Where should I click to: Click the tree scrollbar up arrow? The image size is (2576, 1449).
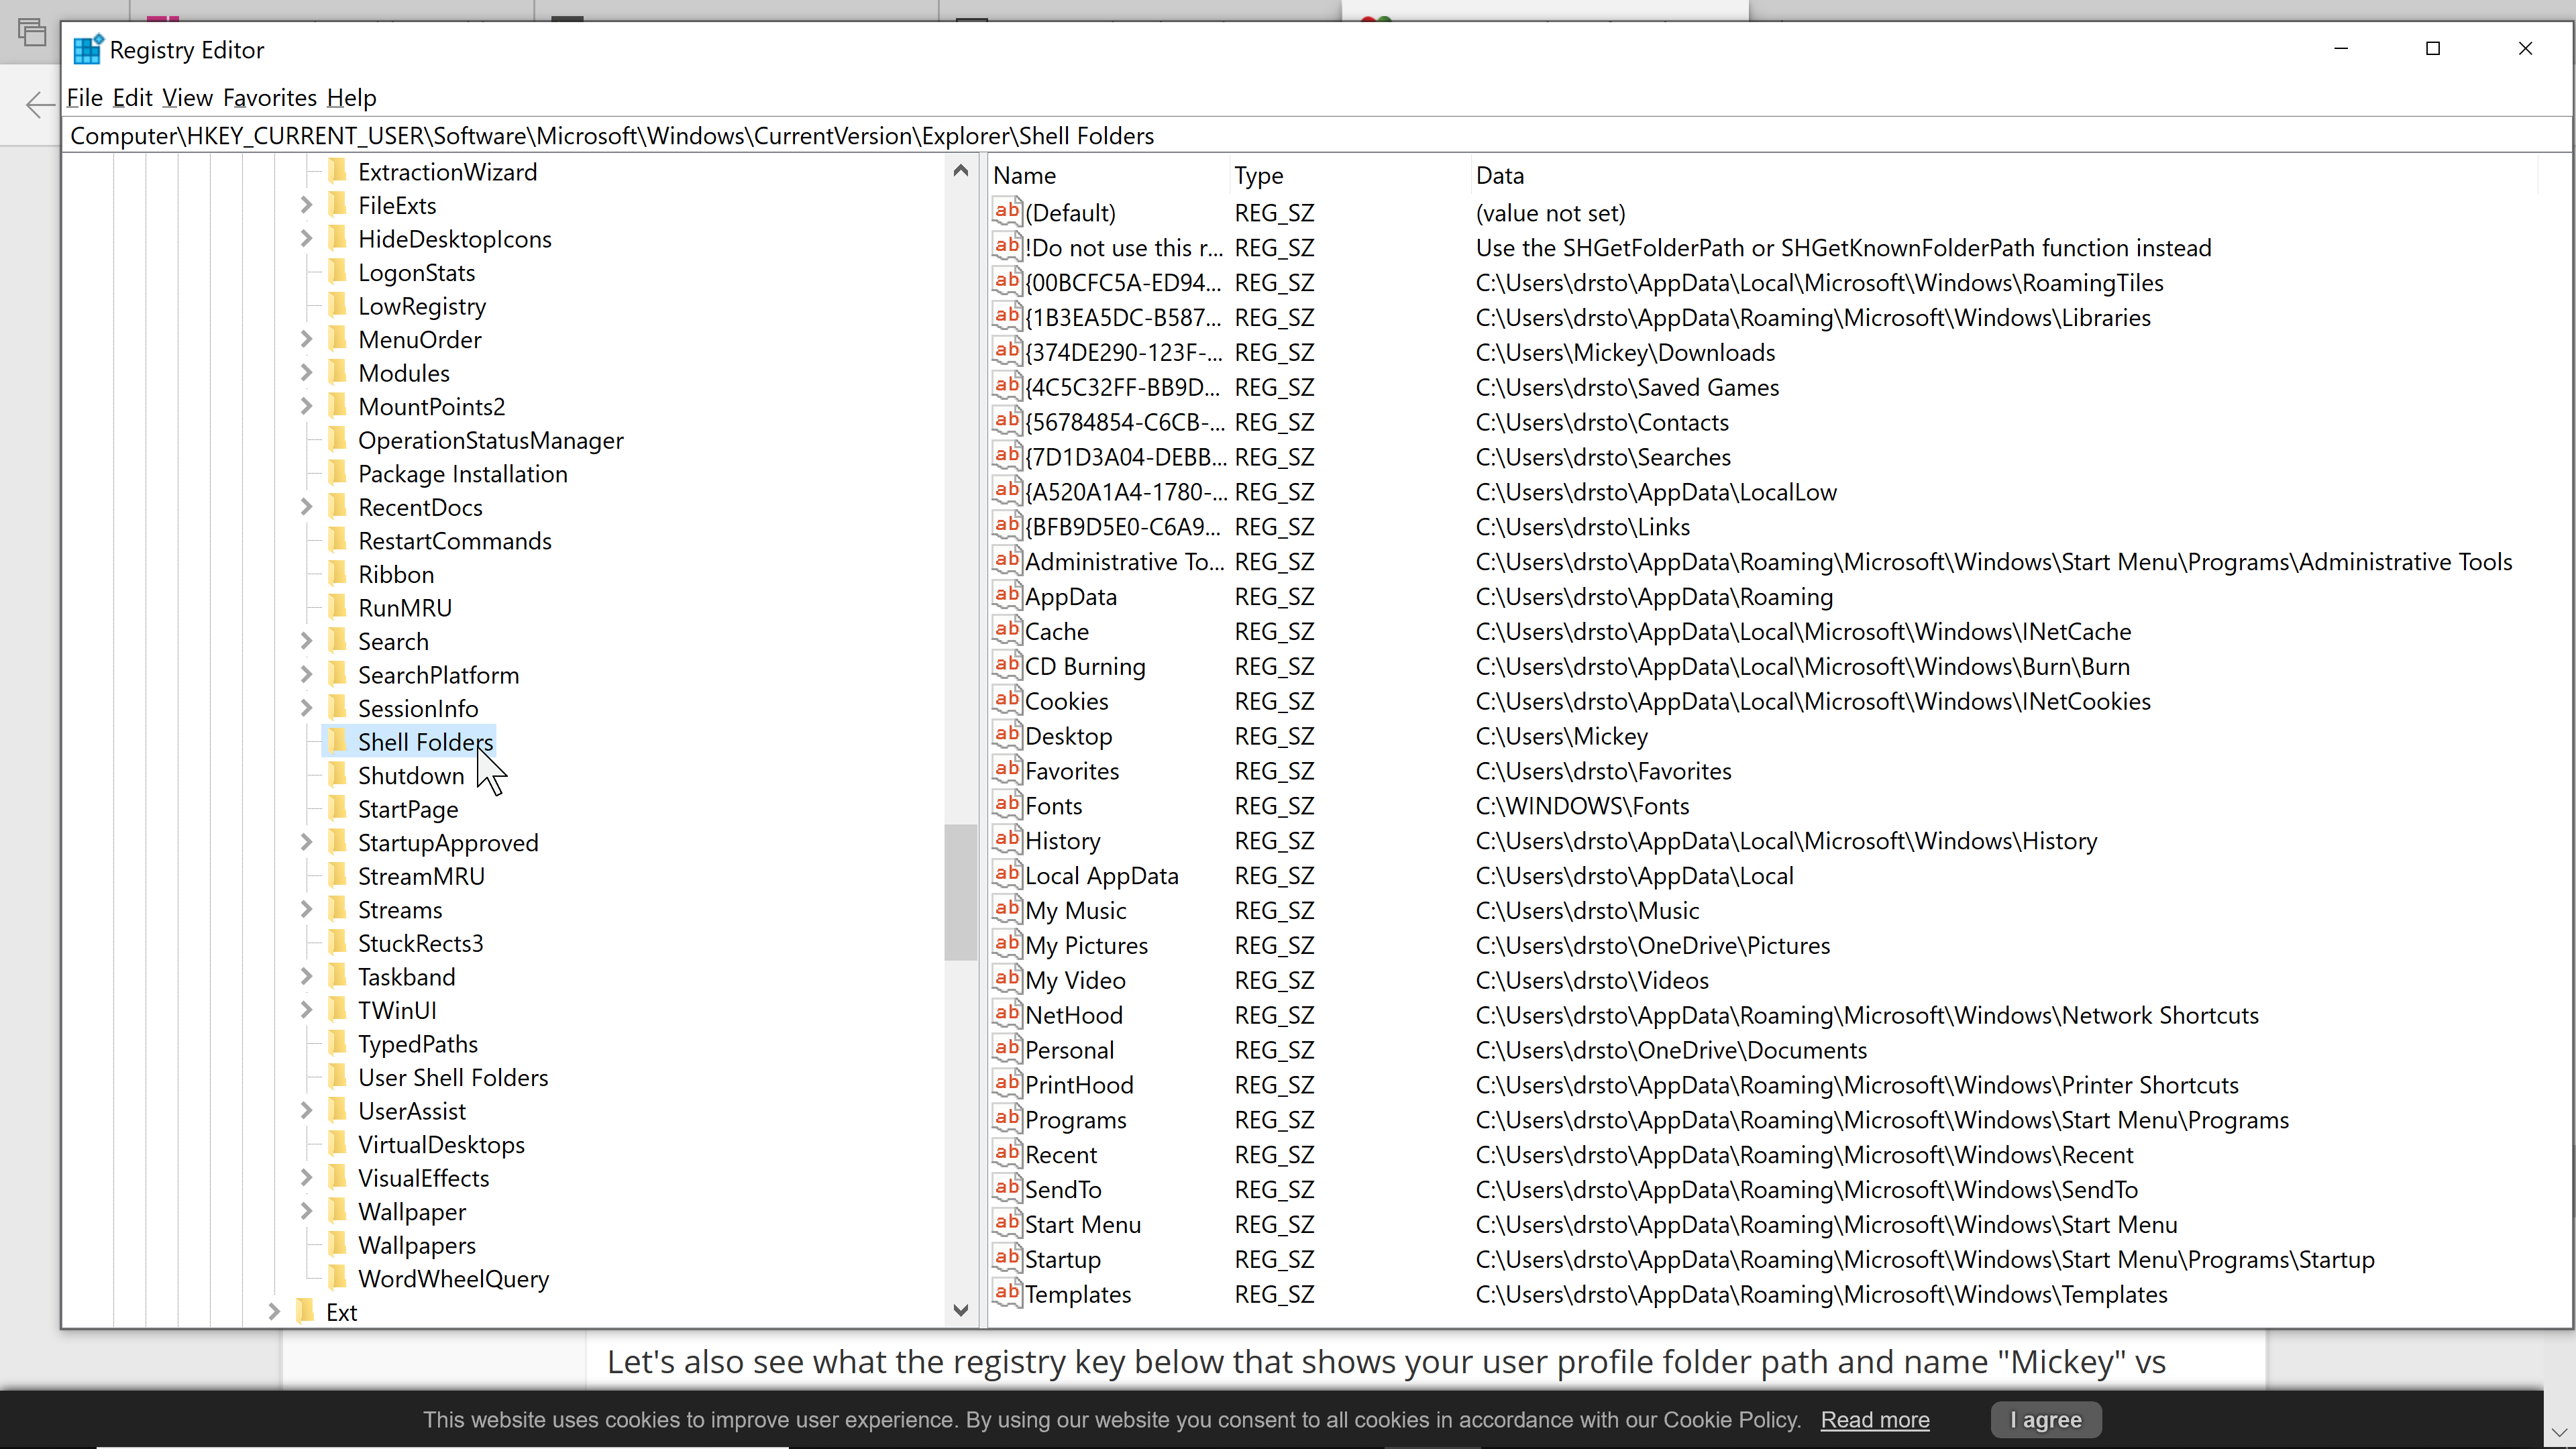coord(960,171)
